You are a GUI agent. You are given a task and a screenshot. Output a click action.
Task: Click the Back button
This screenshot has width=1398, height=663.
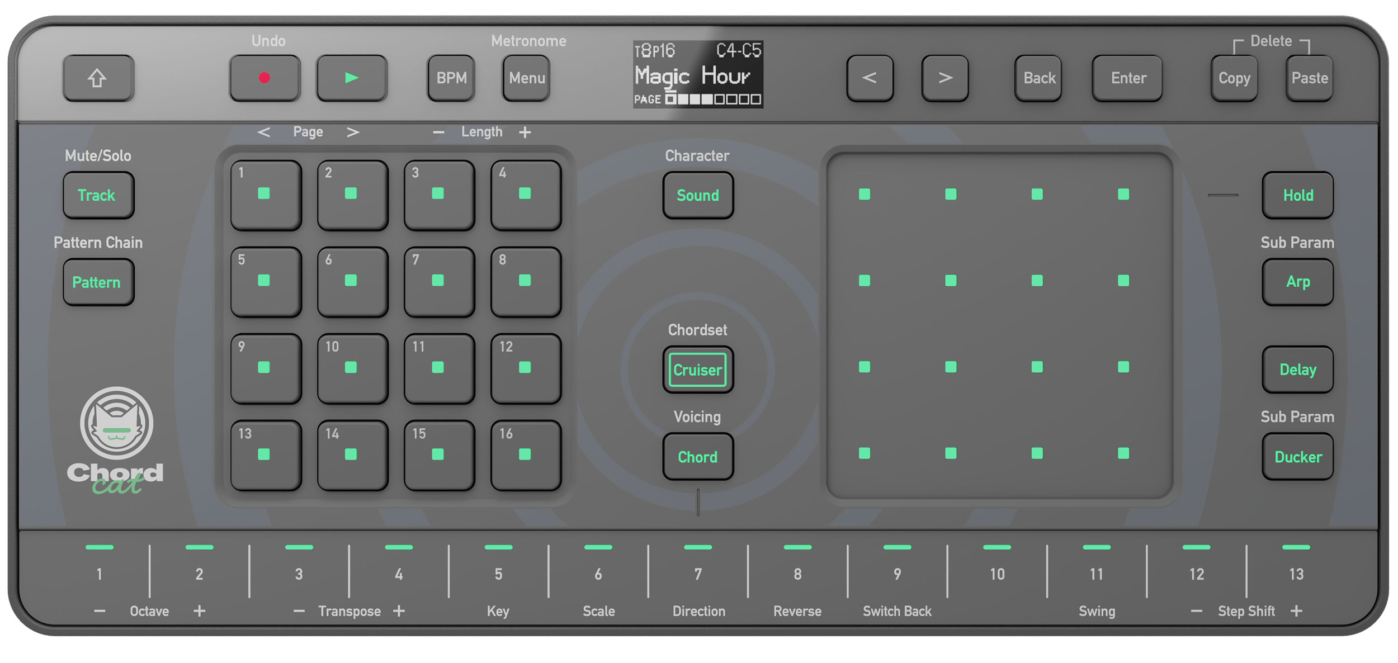click(x=1038, y=78)
